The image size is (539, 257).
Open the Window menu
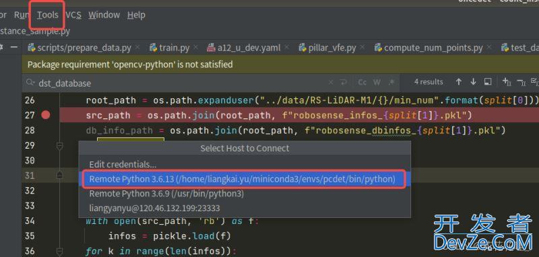[104, 15]
